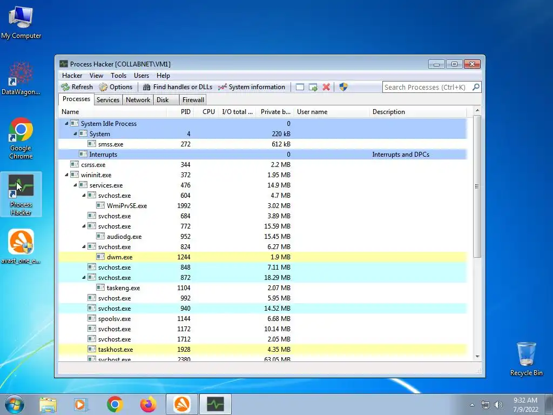Viewport: 553px width, 415px height.
Task: Click the network tray icon
Action: click(485, 405)
